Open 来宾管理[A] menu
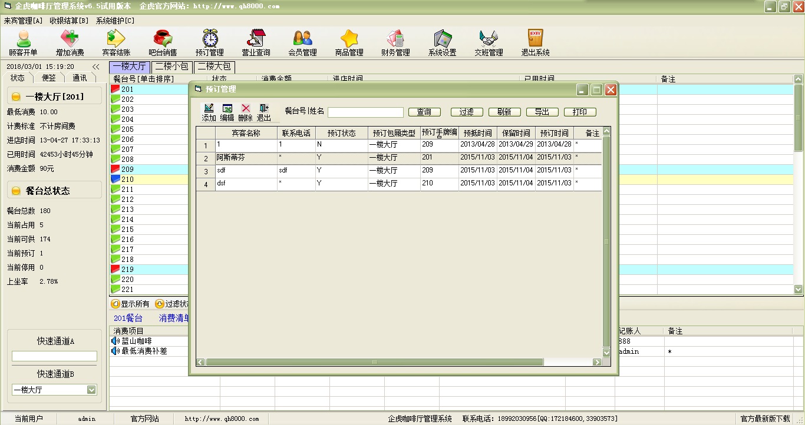Screen dimensions: 805x425 [x=23, y=21]
